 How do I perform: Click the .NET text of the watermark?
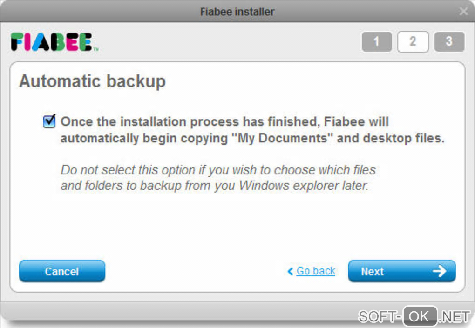pyautogui.click(x=455, y=317)
